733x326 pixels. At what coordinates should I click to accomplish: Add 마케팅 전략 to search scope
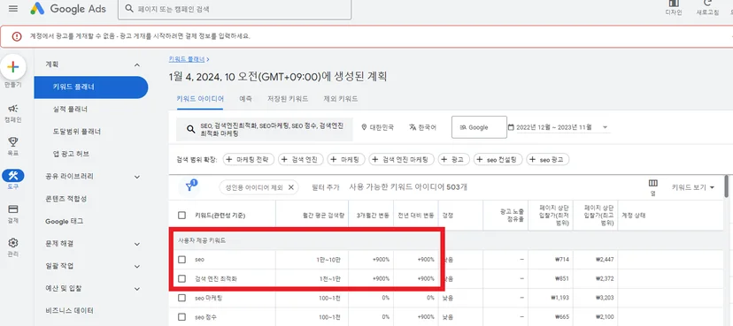248,159
